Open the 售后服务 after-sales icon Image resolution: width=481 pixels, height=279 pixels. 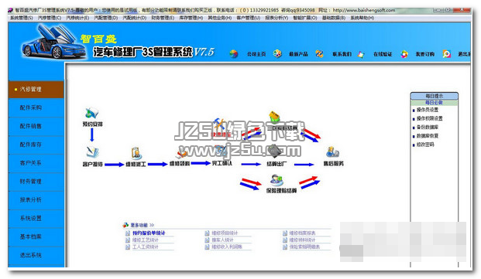pos(332,152)
